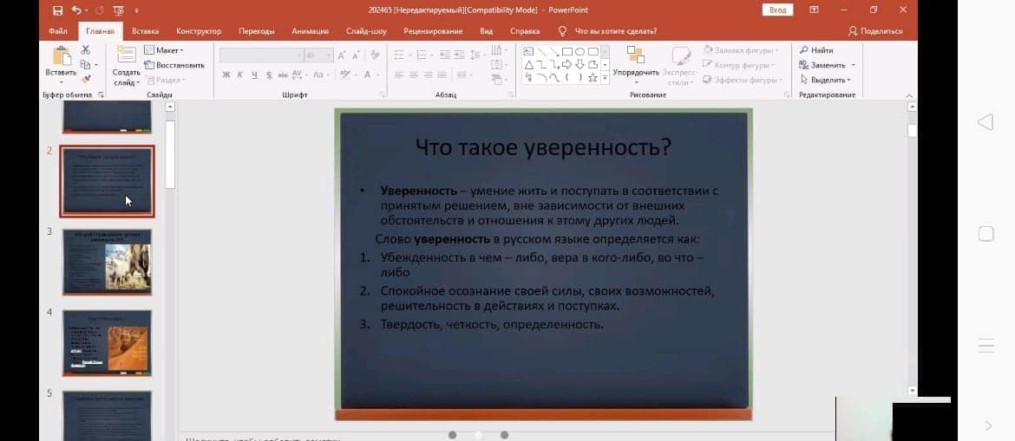Click the Вставить paste icon

pos(61,57)
